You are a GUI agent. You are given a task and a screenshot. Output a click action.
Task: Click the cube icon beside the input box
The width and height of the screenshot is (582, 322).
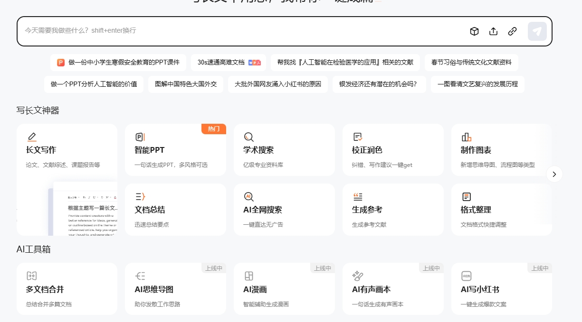(x=474, y=31)
